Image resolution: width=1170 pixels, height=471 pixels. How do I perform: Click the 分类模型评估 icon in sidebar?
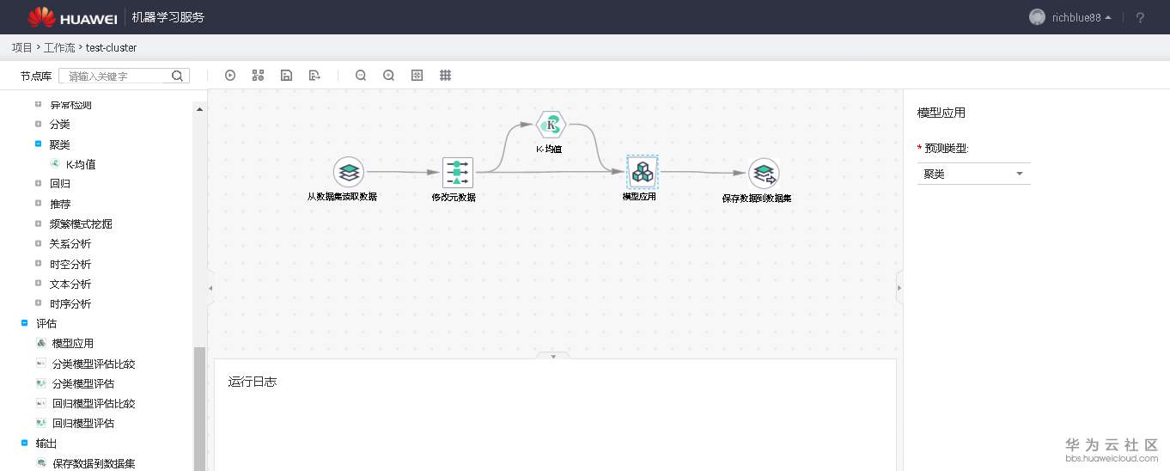pos(41,383)
